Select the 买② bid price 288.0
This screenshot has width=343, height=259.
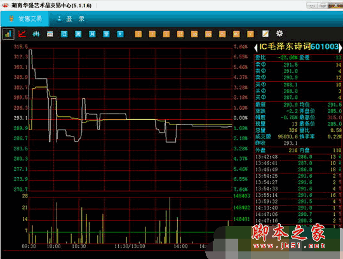coord(290,91)
